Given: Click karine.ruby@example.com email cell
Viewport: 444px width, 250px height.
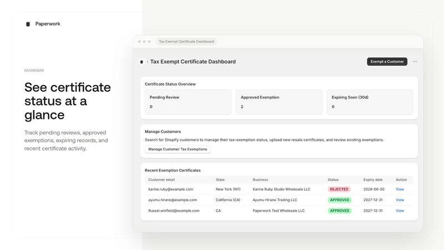Looking at the screenshot, I should pyautogui.click(x=171, y=189).
